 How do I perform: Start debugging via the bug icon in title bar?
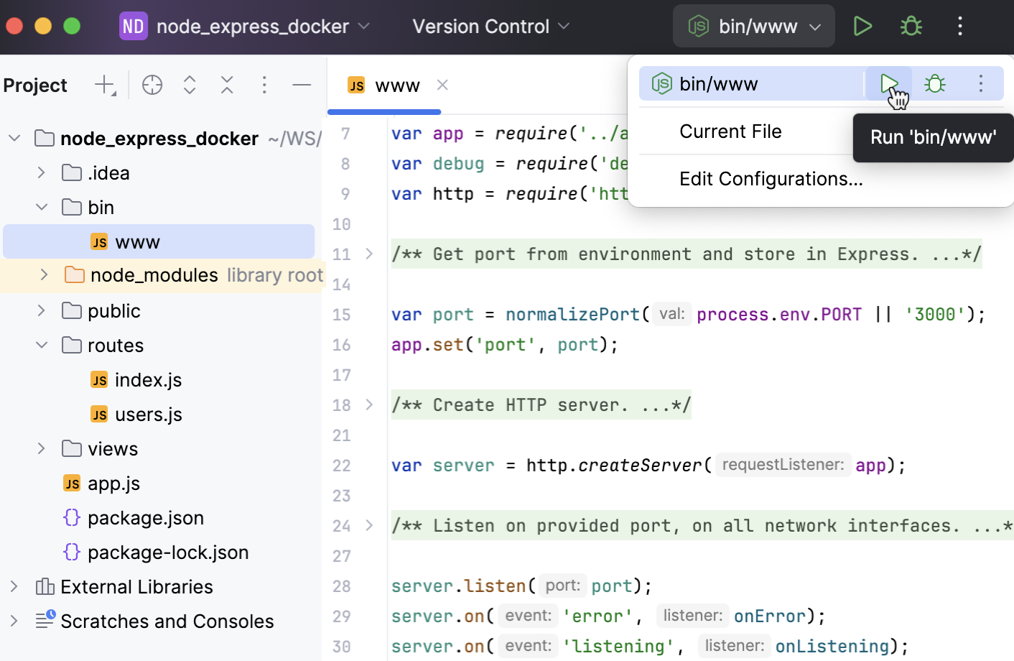(x=911, y=26)
